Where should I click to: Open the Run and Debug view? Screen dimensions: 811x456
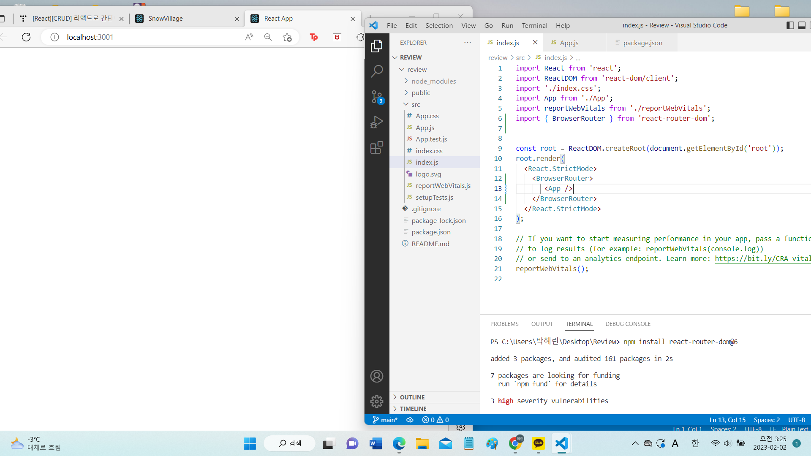click(x=376, y=122)
